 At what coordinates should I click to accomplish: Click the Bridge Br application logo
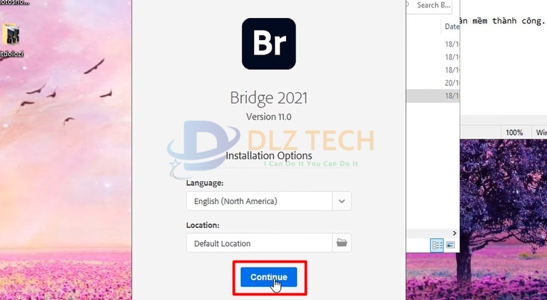(269, 43)
